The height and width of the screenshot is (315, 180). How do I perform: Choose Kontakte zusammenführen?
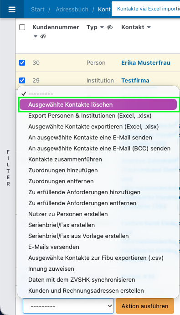click(98, 159)
